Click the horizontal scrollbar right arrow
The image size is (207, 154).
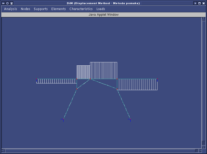tap(200, 151)
